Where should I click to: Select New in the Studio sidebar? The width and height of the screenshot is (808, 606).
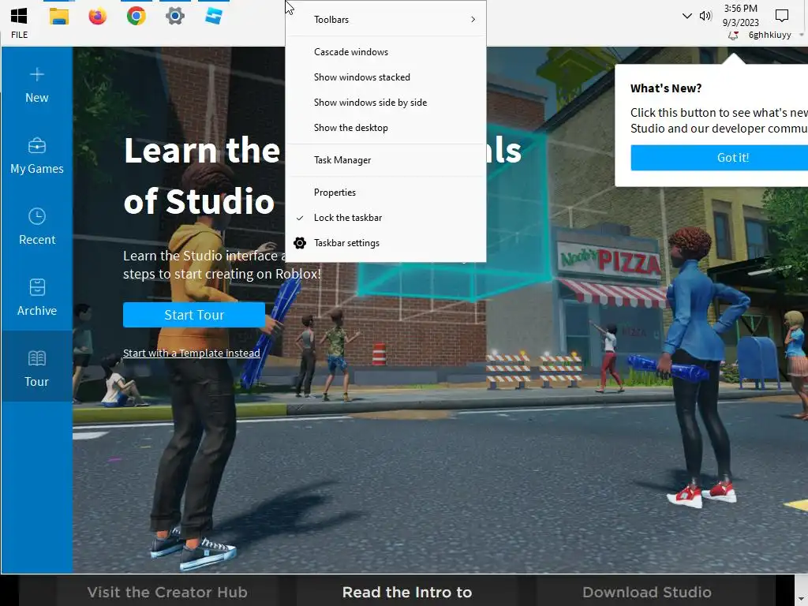click(36, 85)
